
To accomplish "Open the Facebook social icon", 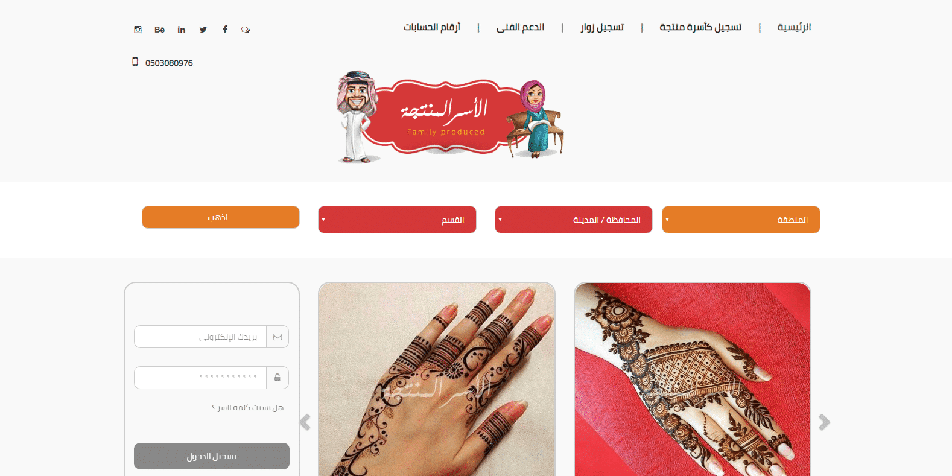I will (225, 30).
